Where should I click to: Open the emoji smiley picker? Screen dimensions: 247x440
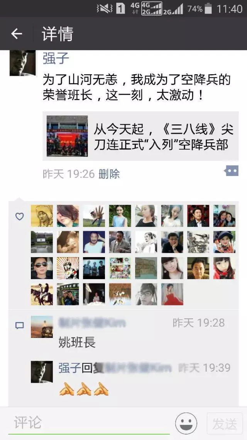point(186,423)
